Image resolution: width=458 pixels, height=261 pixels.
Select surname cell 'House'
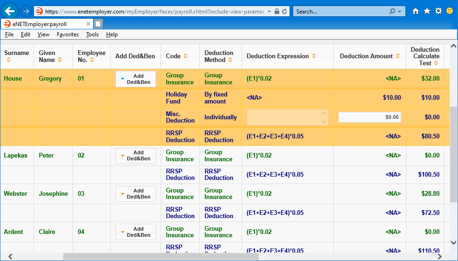coord(13,78)
